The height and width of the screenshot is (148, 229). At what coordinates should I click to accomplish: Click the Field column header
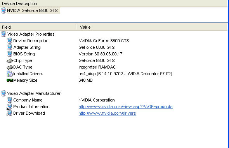pos(38,27)
